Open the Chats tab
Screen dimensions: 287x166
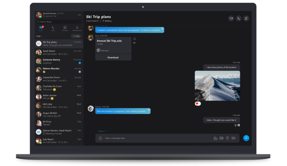pos(41,29)
